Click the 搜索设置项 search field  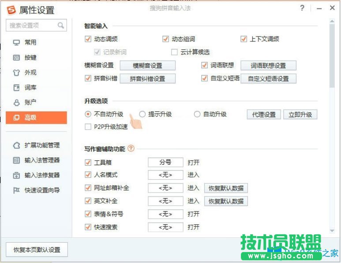click(36, 26)
